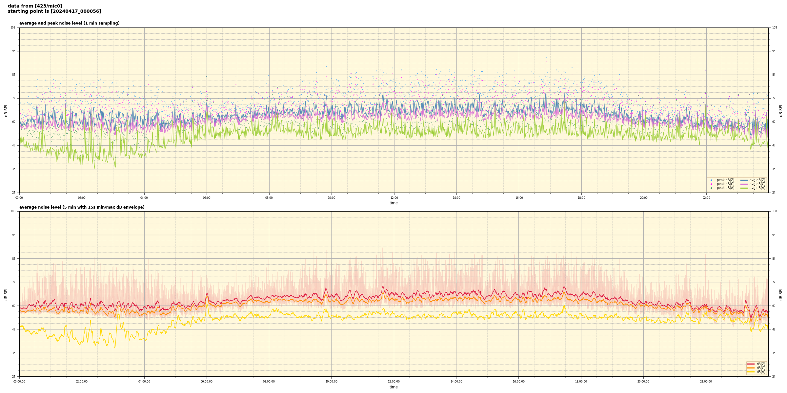Click the avg dB(Z) blue legend line

(x=744, y=180)
